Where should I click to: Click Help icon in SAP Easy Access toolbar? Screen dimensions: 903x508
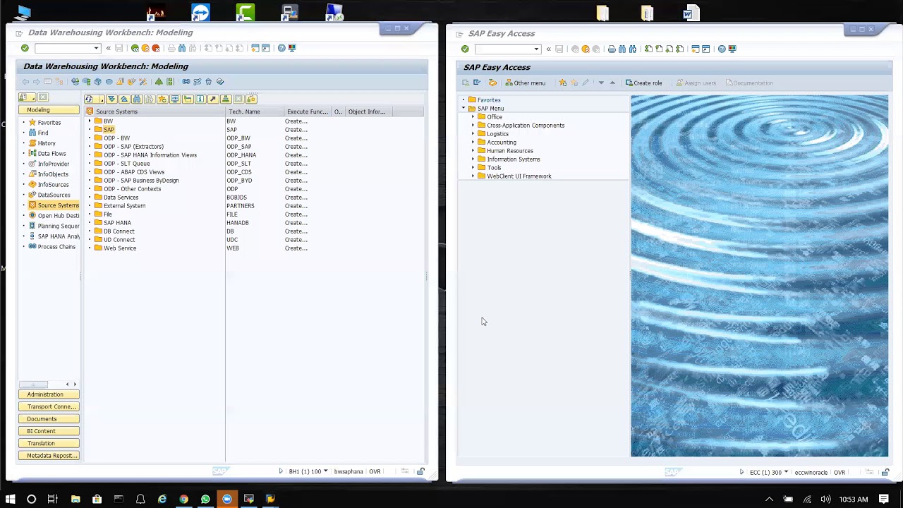pyautogui.click(x=722, y=49)
